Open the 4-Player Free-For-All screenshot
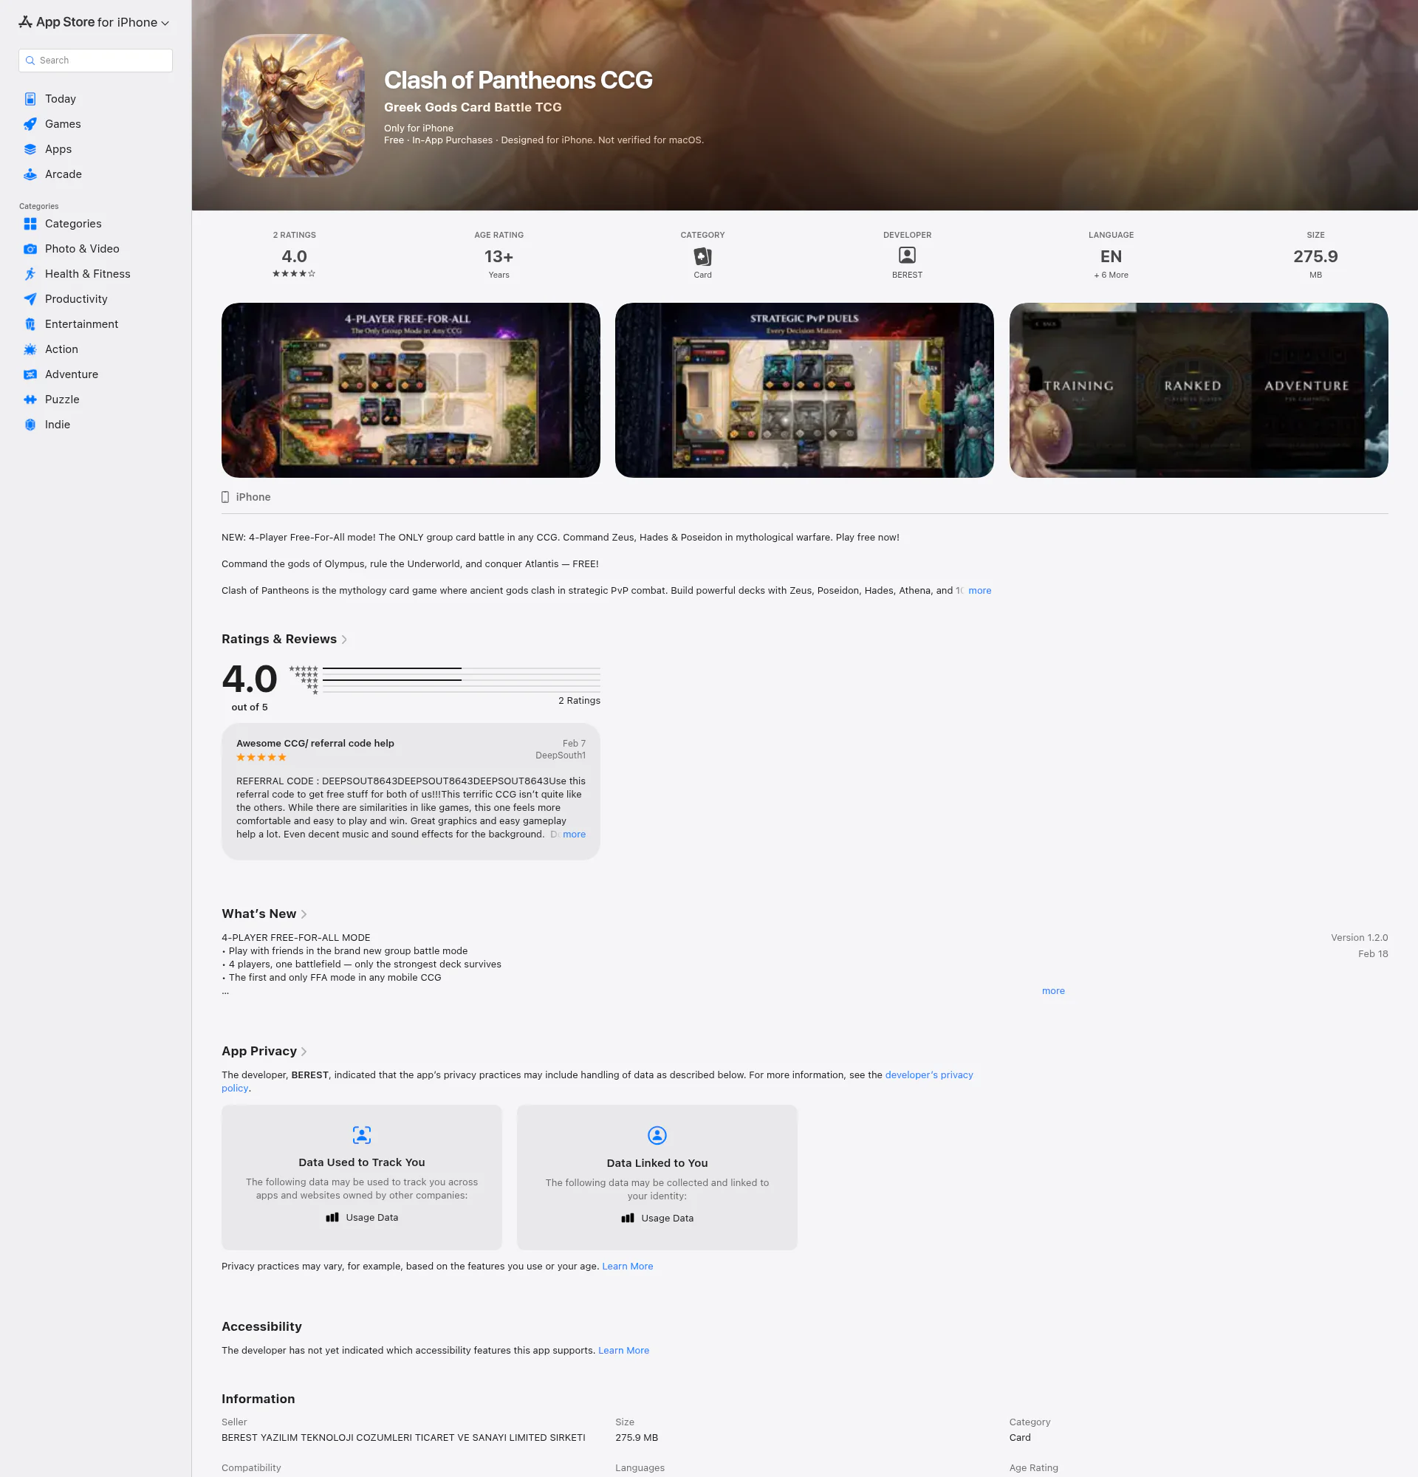The height and width of the screenshot is (1477, 1418). pos(411,391)
